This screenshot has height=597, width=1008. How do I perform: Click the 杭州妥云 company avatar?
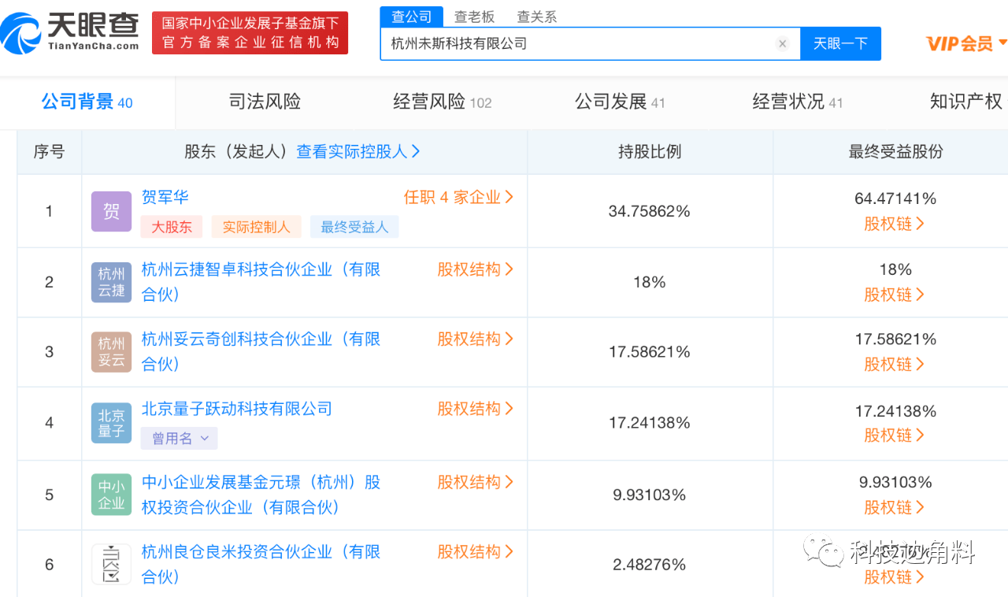[x=111, y=352]
